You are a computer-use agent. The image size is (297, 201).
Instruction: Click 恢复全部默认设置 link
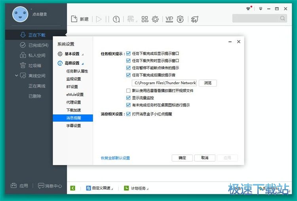click(115, 158)
